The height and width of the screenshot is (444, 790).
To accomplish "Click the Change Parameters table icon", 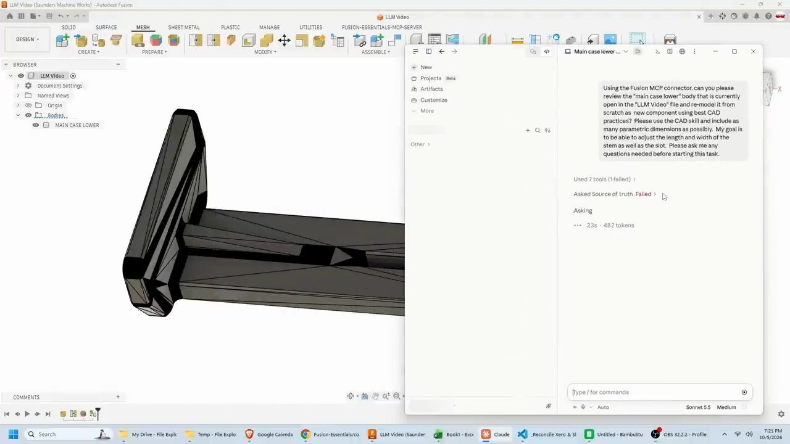I will click(337, 40).
